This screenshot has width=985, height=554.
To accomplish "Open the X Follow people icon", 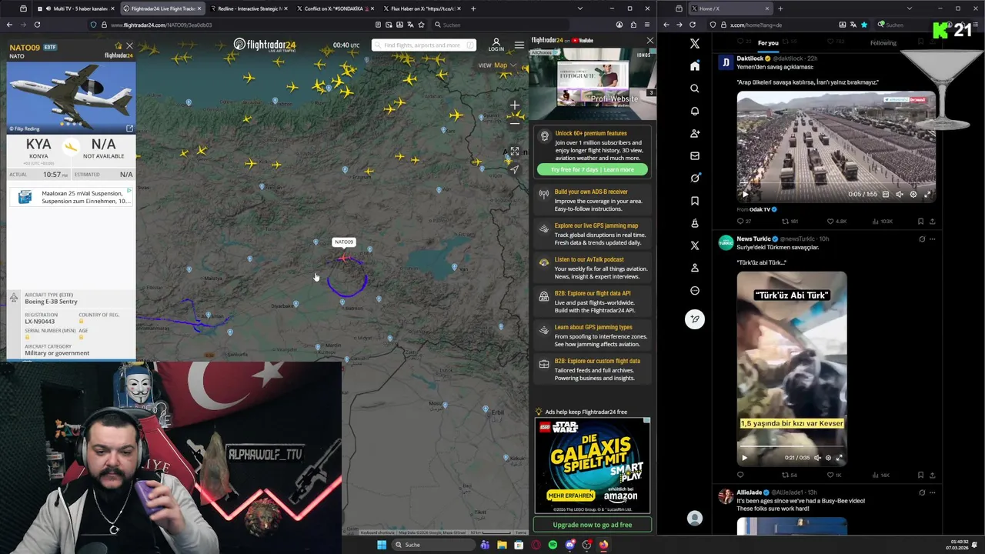I will point(695,133).
